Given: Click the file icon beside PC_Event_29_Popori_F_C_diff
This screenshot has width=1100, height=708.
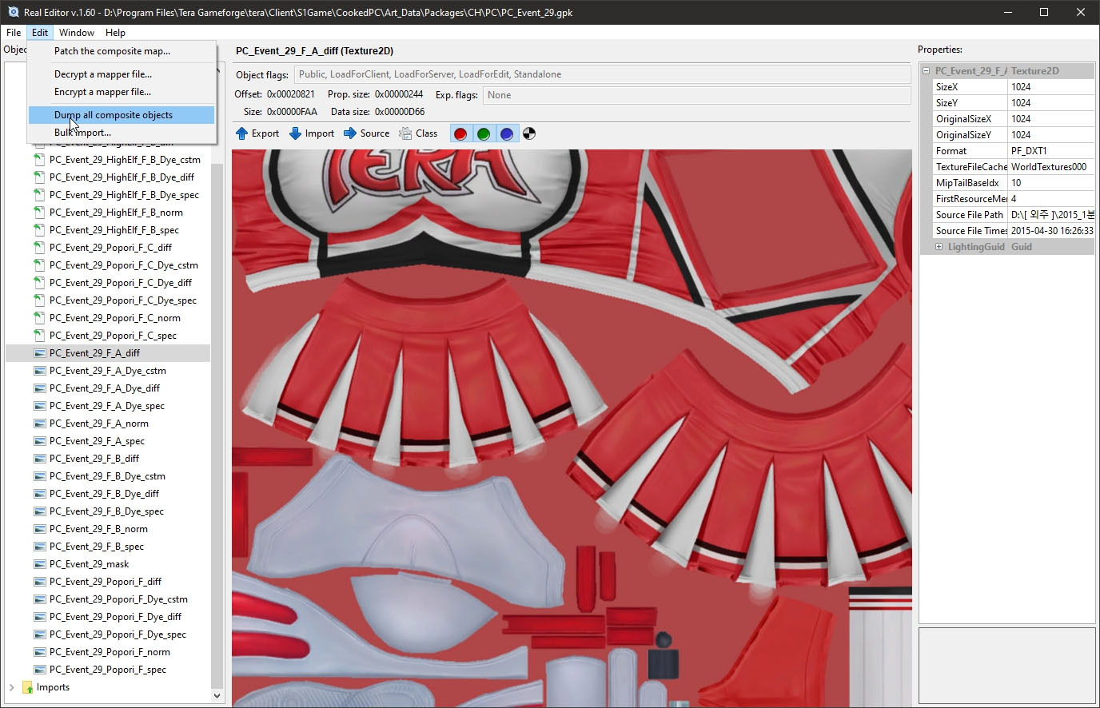Looking at the screenshot, I should pyautogui.click(x=39, y=248).
